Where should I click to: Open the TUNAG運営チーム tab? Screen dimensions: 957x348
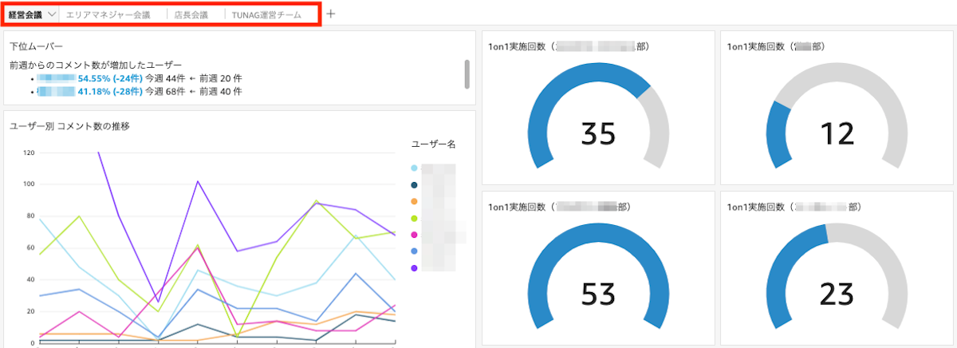click(x=266, y=14)
